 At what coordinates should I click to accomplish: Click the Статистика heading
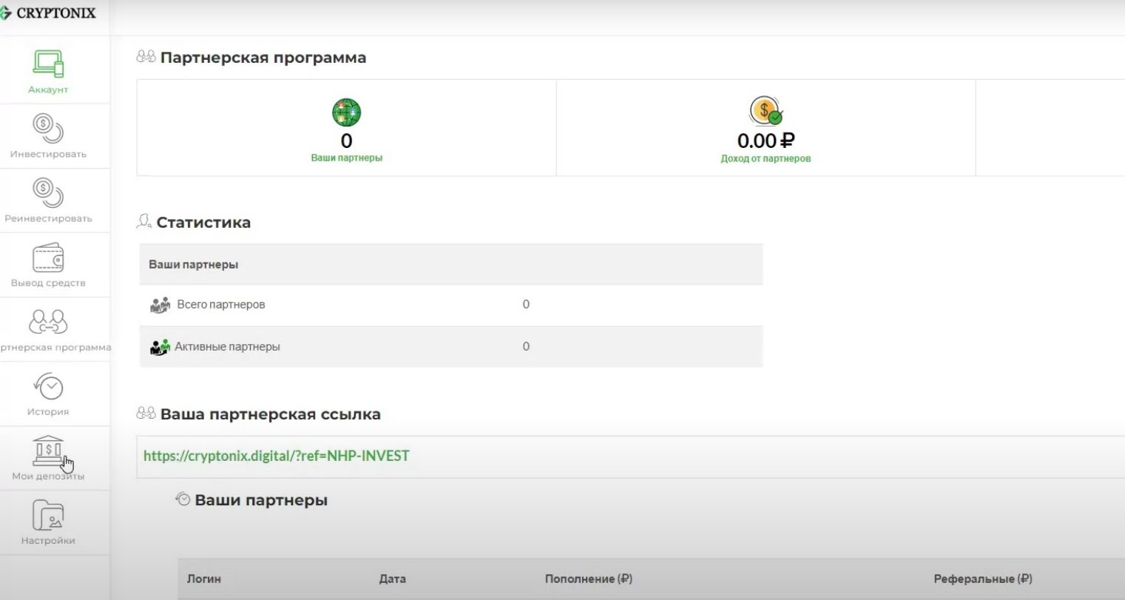coord(203,222)
